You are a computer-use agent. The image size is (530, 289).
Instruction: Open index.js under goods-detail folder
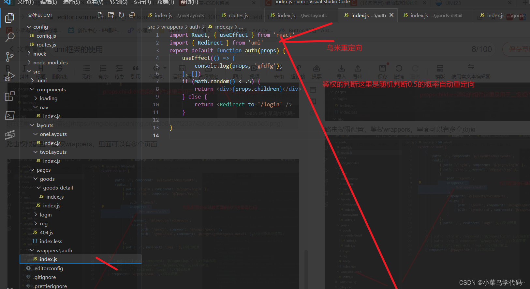point(55,197)
